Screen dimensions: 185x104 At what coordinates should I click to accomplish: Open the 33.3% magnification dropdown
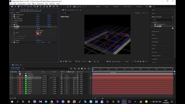(71, 62)
